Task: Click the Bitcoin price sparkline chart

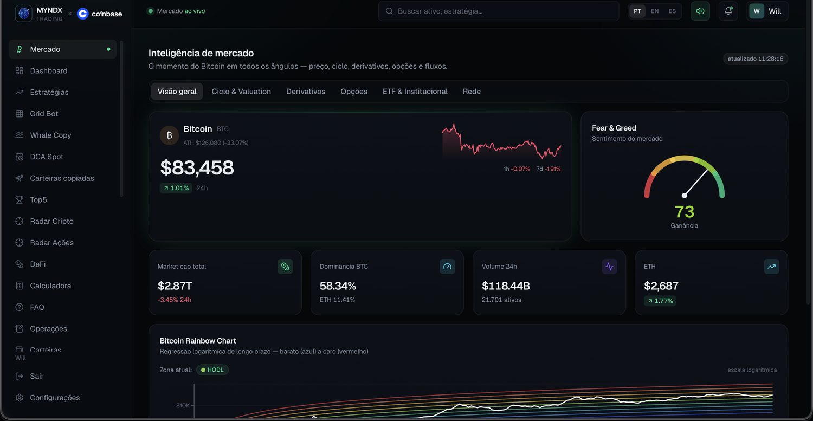Action: click(501, 141)
